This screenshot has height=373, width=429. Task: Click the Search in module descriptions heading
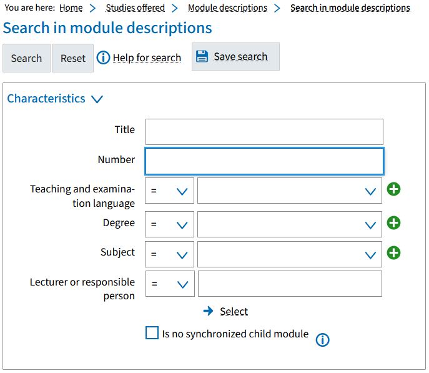coord(107,28)
